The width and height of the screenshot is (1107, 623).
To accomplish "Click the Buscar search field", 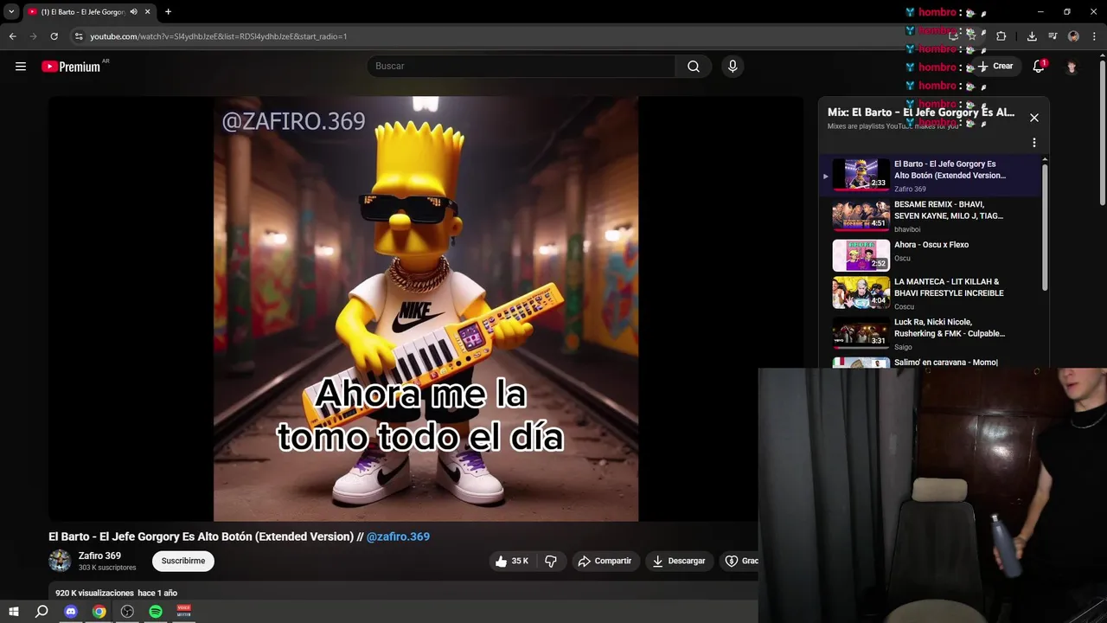I will click(x=522, y=67).
